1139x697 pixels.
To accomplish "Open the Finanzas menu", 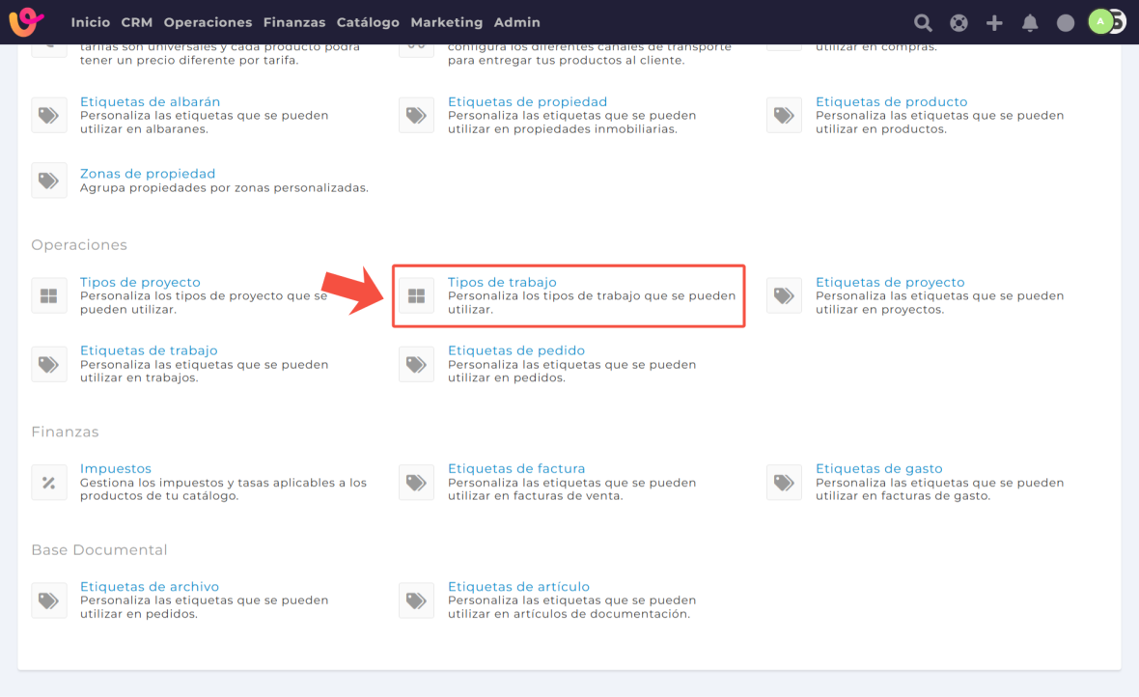I will coord(294,22).
